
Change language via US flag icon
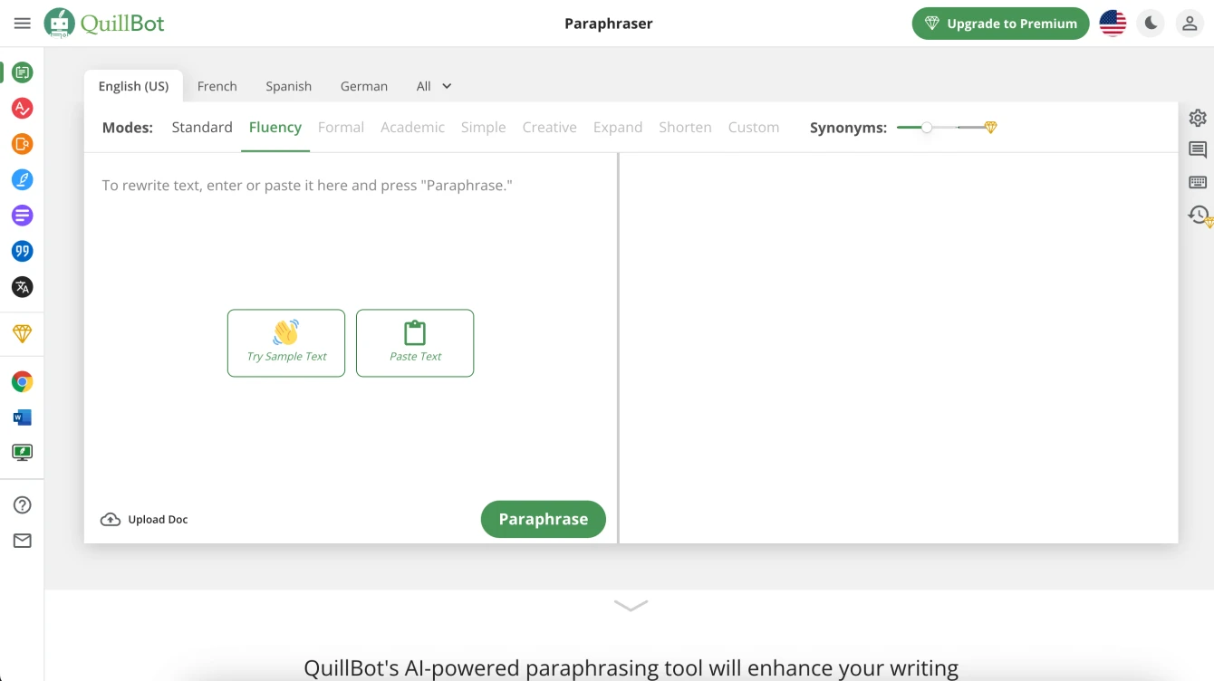1113,24
